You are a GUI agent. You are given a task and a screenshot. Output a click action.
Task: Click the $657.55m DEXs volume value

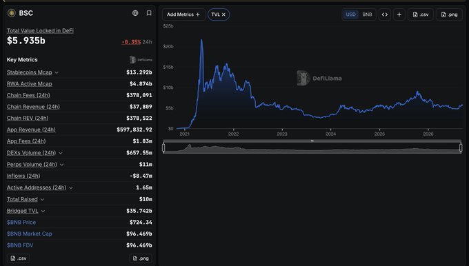pos(139,153)
